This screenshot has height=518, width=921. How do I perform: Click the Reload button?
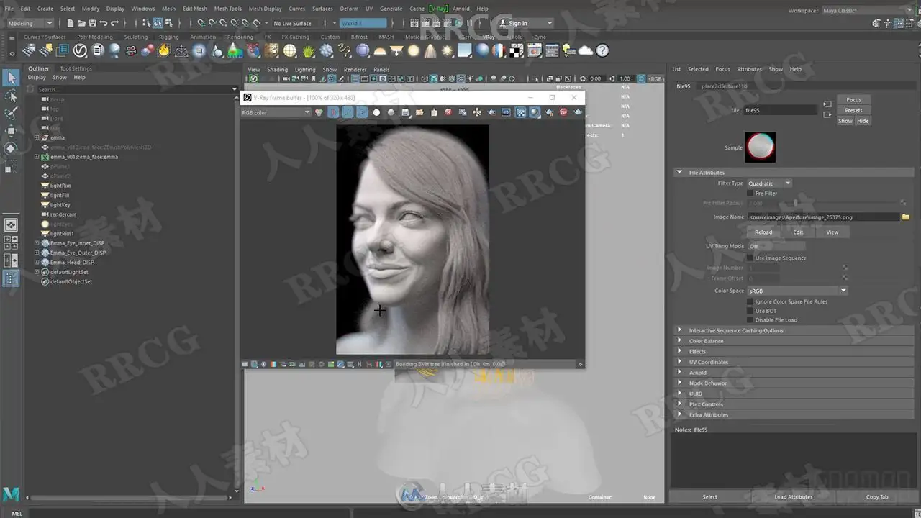763,232
